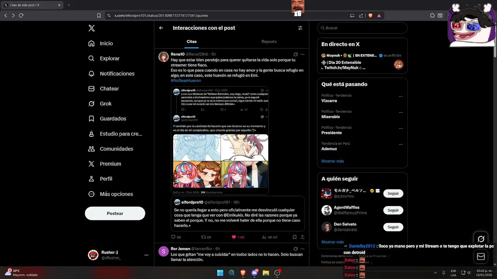Go back in browser history
Screen dimensions: 497x279
[5, 15]
